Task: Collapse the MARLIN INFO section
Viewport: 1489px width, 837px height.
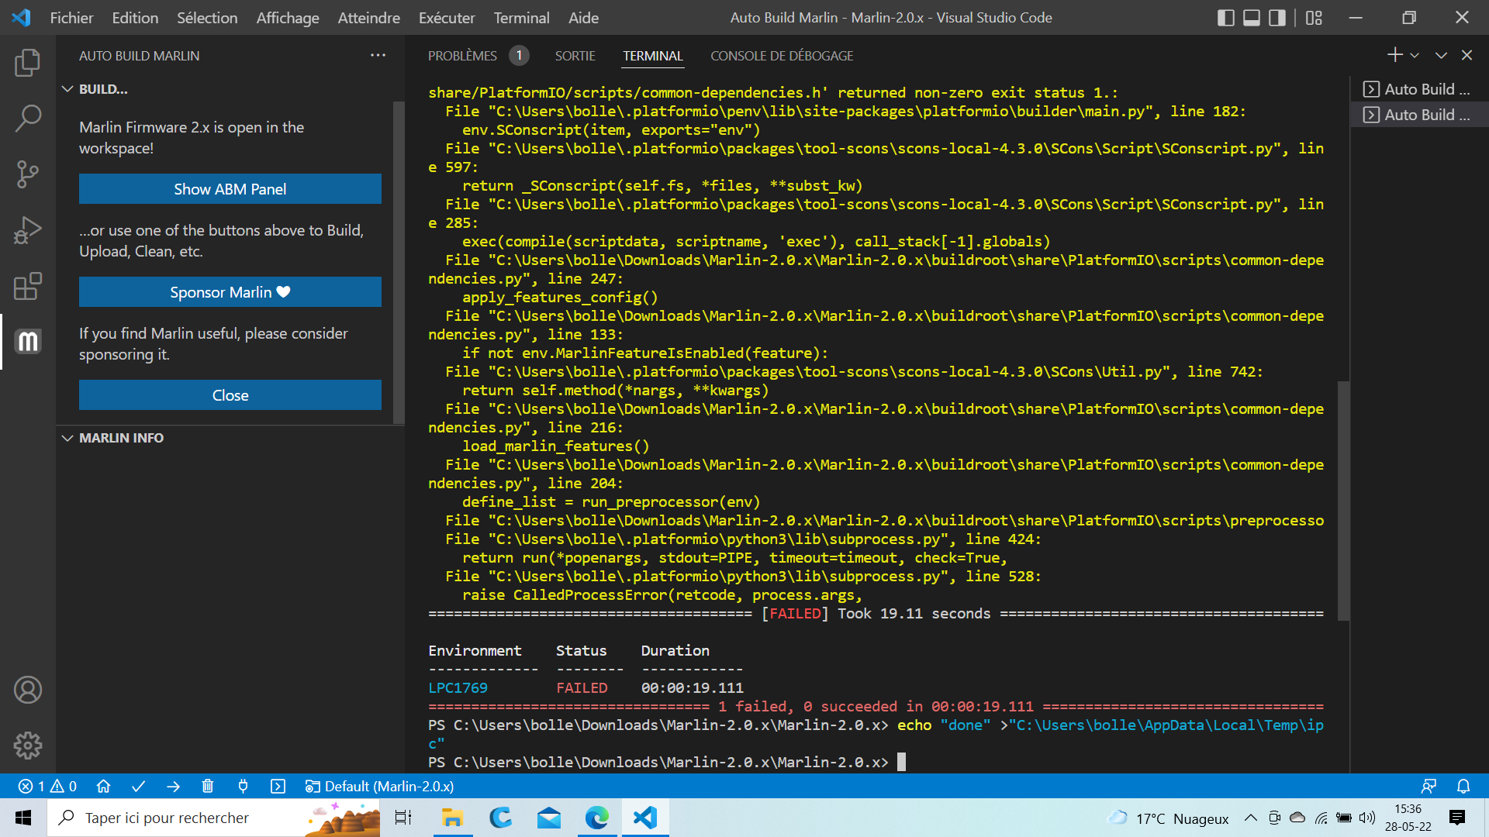Action: 67,438
